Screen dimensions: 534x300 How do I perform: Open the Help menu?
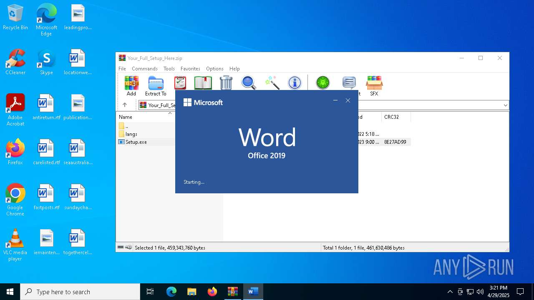coord(234,69)
